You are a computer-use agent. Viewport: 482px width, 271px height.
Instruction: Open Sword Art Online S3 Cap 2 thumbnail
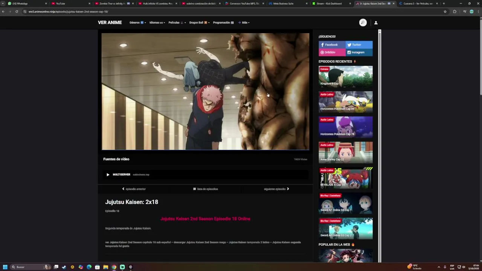pos(346,228)
